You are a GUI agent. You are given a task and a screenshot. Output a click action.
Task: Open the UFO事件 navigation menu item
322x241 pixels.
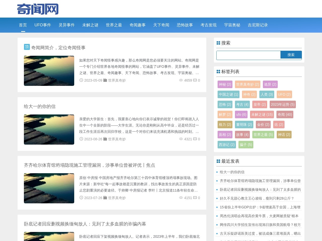43,25
